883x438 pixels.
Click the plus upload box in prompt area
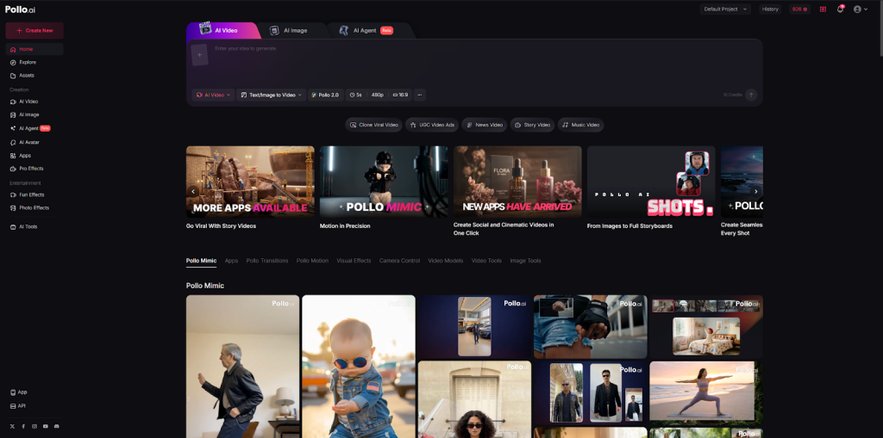coord(199,55)
